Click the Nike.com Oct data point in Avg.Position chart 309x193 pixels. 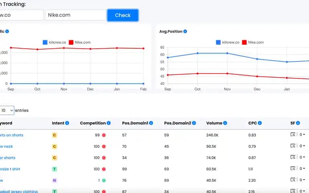(x=198, y=74)
